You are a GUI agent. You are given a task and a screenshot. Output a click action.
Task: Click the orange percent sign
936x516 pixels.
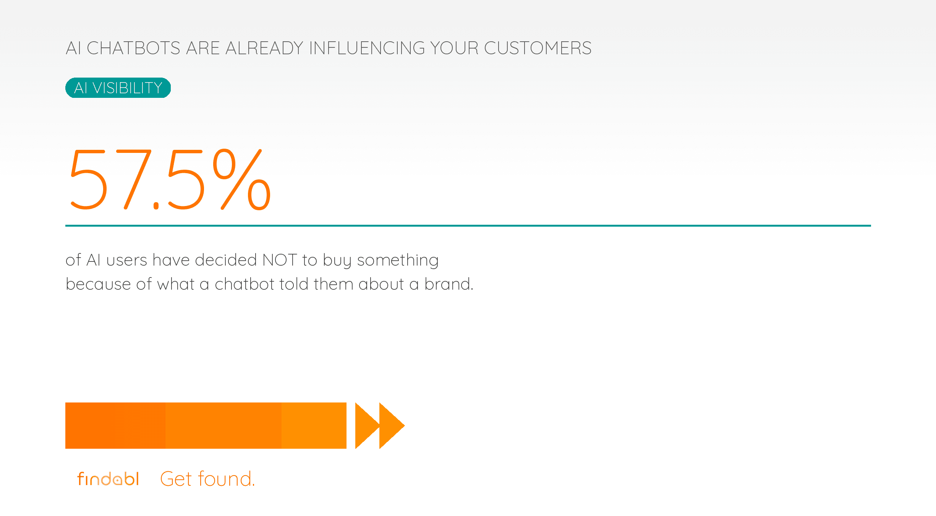click(x=242, y=180)
